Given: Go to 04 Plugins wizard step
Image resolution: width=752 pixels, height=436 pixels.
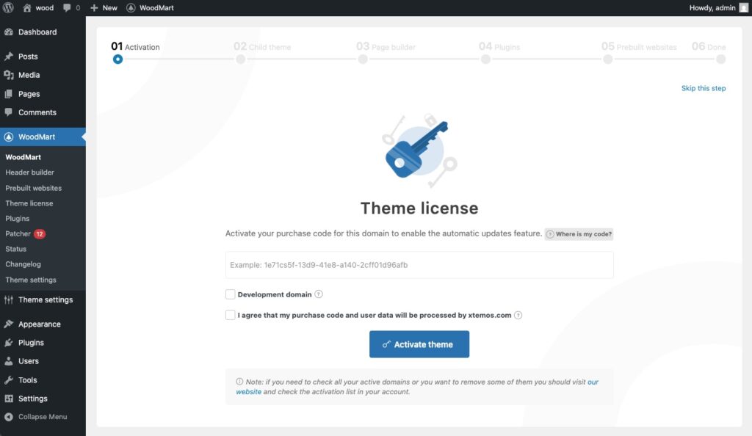Looking at the screenshot, I should (499, 46).
